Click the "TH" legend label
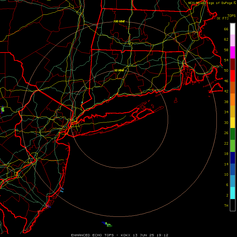Image resolution: width=237 pixels, height=237 pixels. [x=226, y=206]
